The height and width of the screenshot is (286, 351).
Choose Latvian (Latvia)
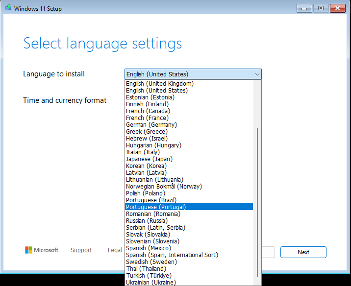pyautogui.click(x=189, y=173)
